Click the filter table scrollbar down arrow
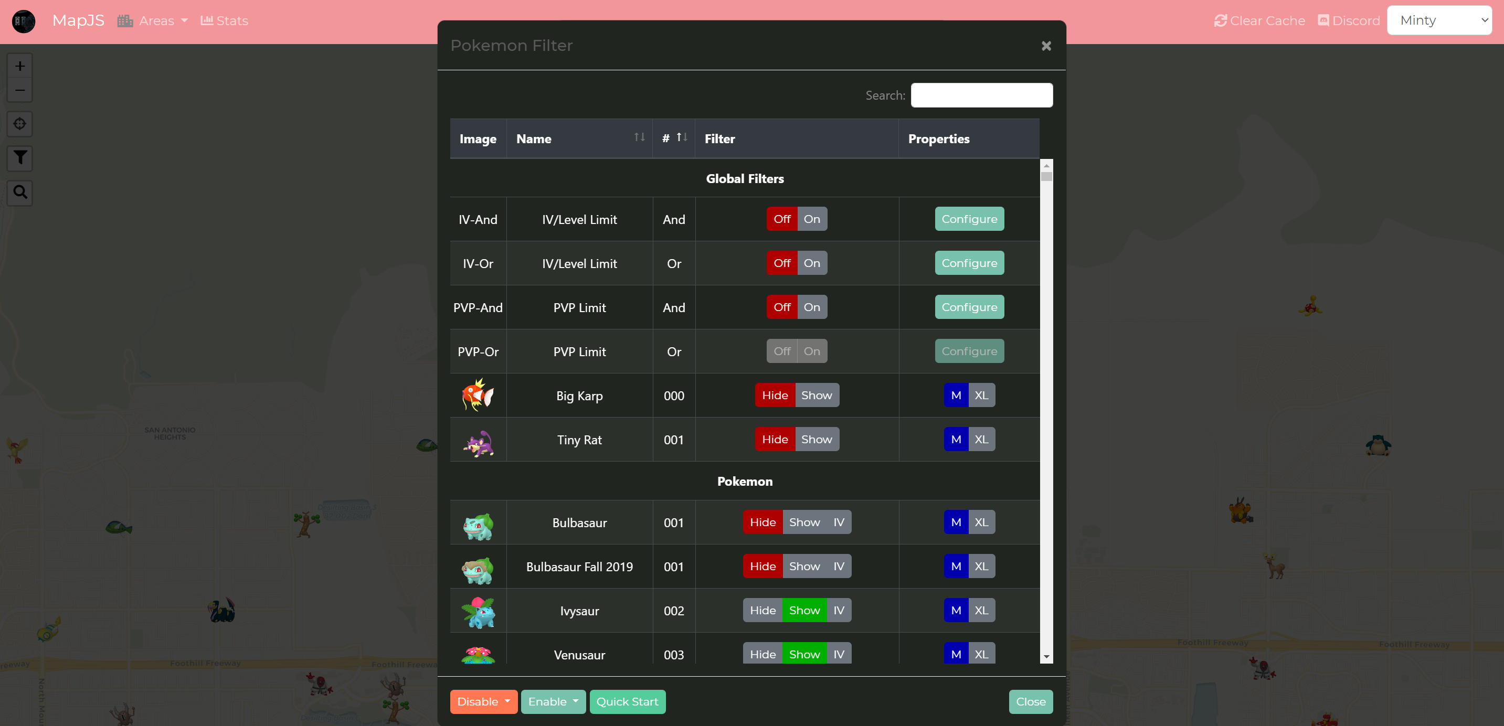The height and width of the screenshot is (726, 1504). click(1046, 657)
